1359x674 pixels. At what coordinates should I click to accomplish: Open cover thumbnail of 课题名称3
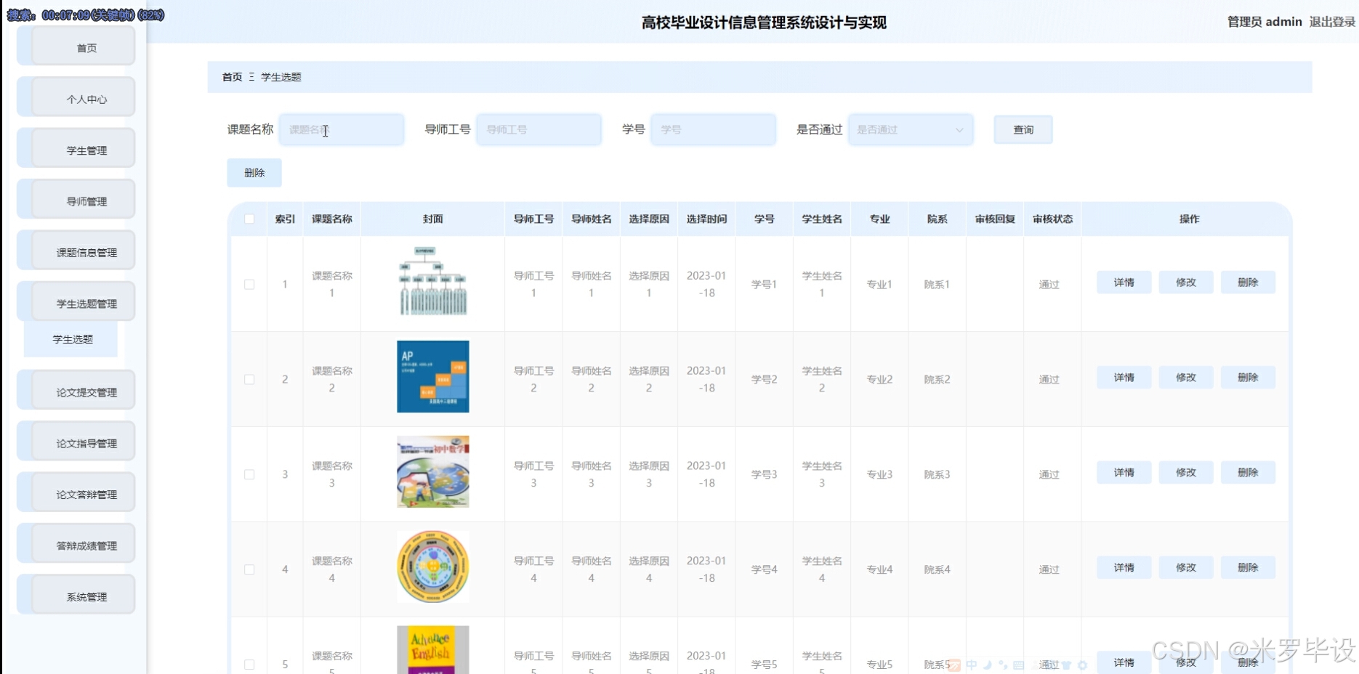click(x=433, y=471)
